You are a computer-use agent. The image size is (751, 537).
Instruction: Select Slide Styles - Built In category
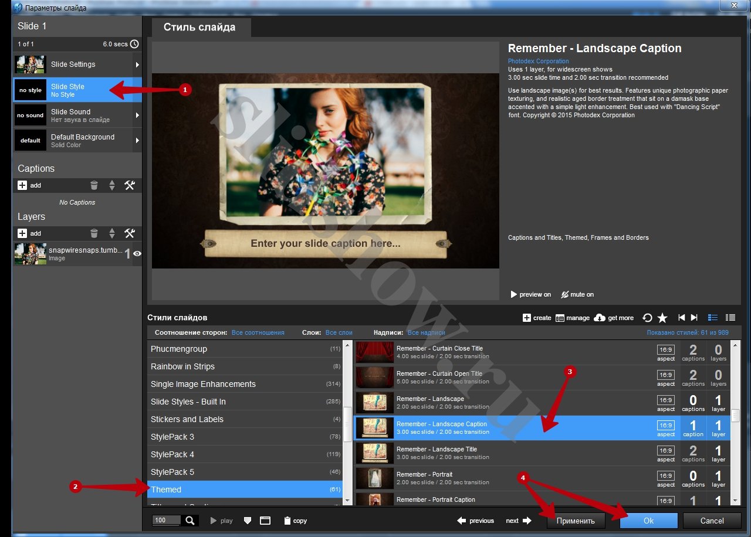pyautogui.click(x=245, y=402)
